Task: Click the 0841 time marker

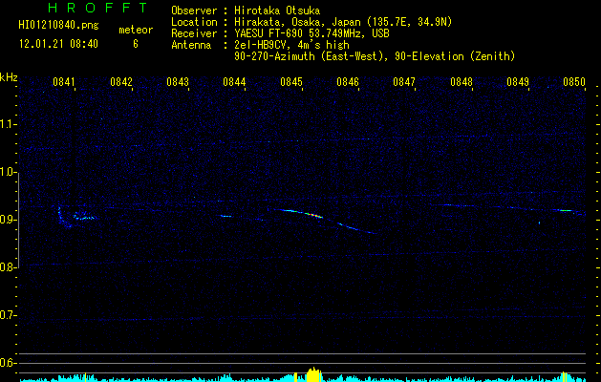Action: [64, 82]
